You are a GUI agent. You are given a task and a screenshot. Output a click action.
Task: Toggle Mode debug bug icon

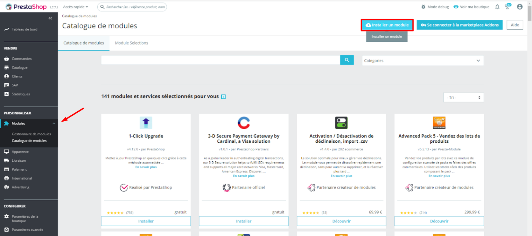423,7
